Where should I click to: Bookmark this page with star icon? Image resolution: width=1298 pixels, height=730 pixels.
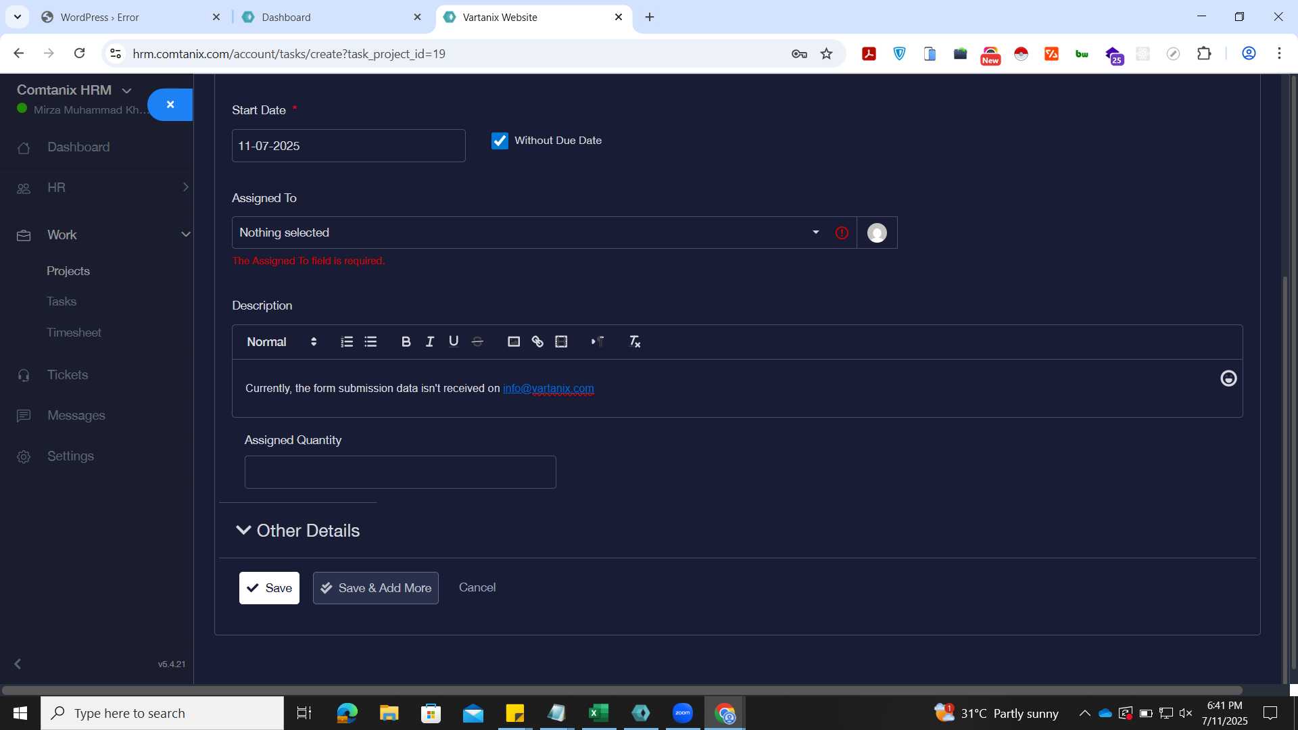point(826,54)
